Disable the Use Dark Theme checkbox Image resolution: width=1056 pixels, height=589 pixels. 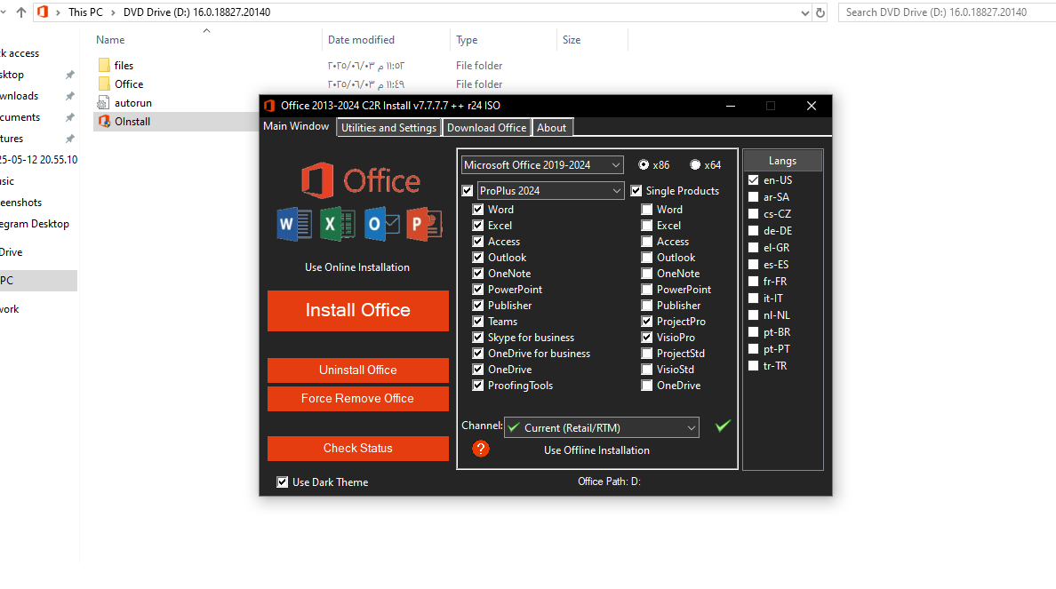(282, 482)
